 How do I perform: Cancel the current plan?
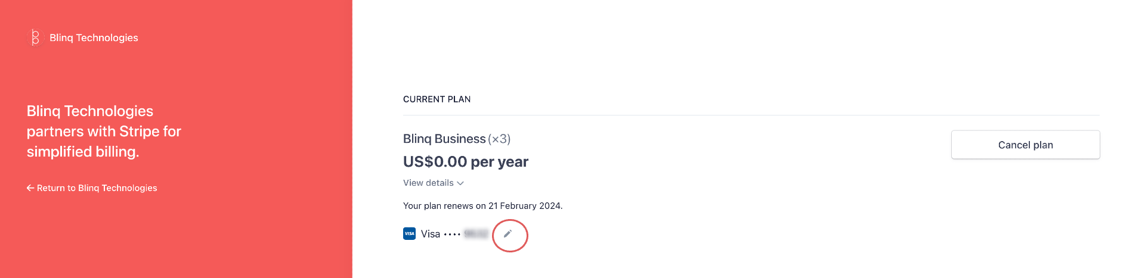[x=1025, y=145]
